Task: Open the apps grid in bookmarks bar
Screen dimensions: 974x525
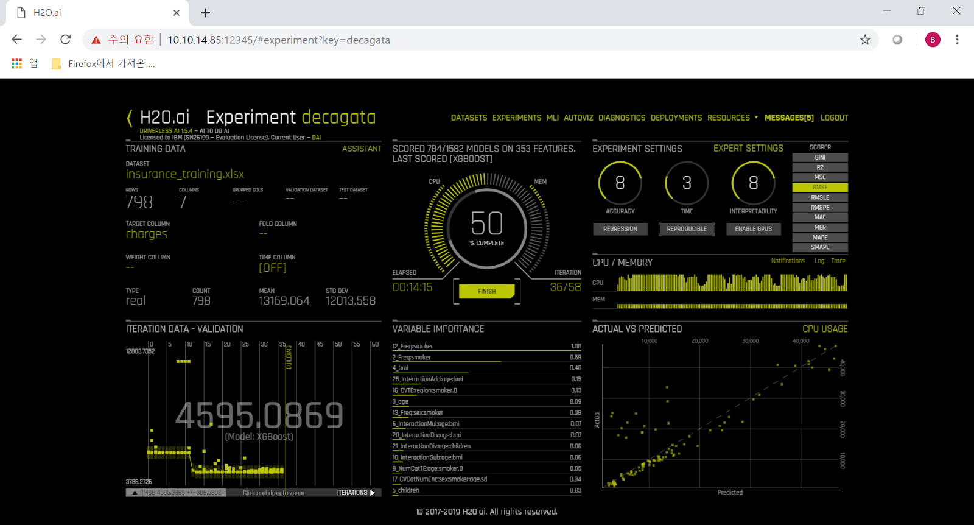Action: click(x=16, y=63)
